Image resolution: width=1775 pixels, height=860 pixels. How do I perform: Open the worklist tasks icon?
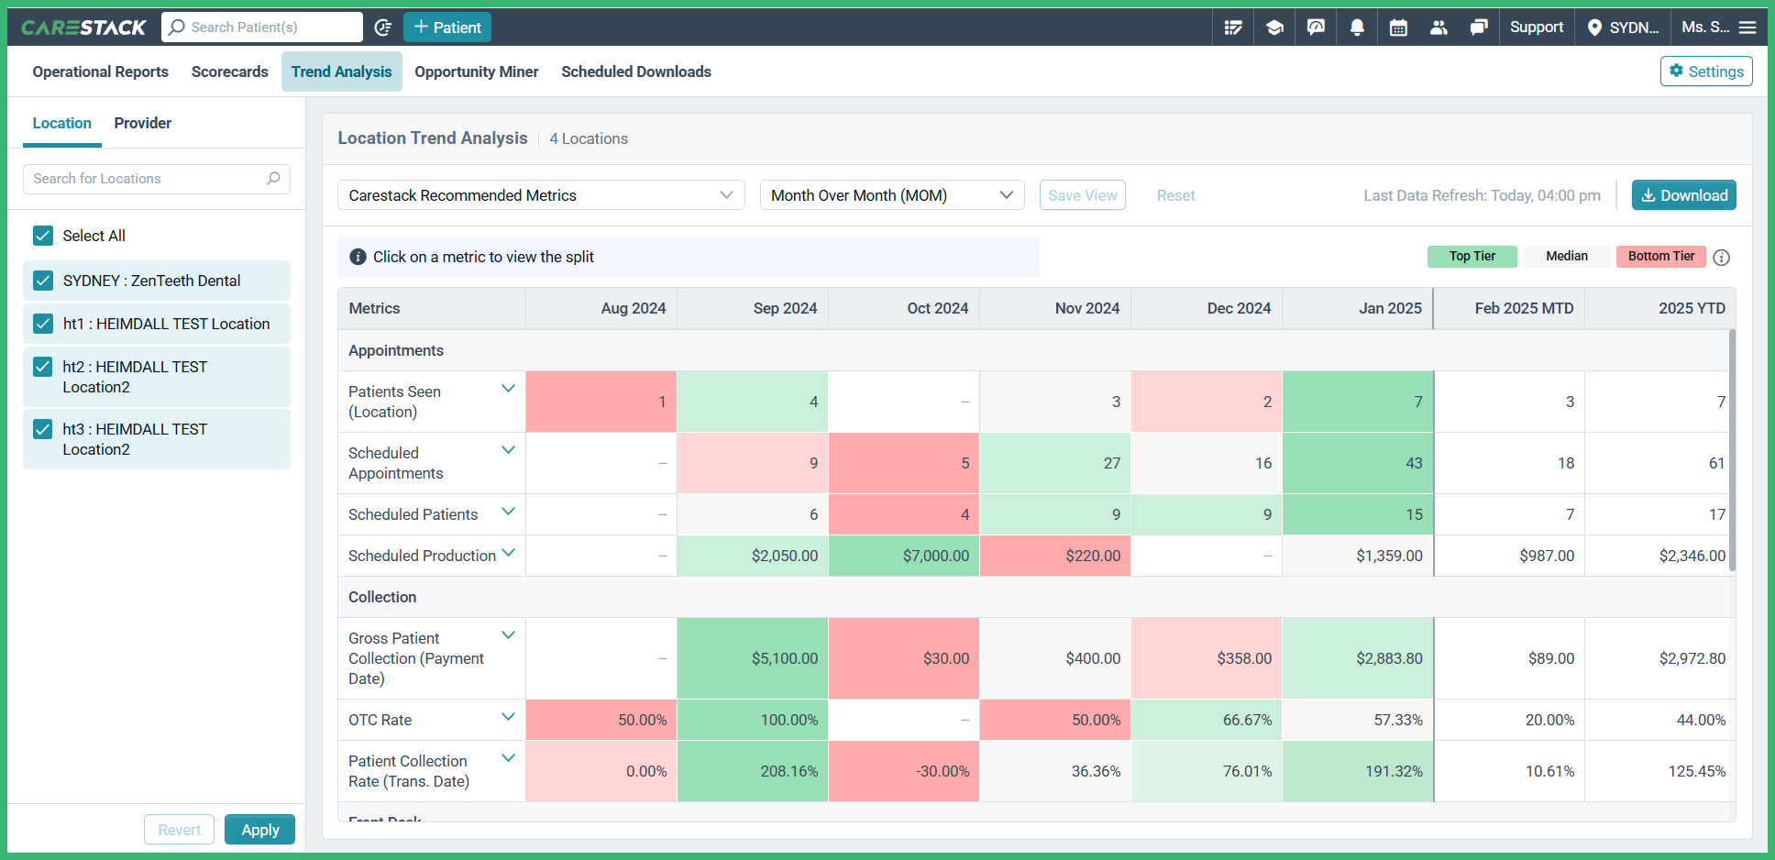click(x=1233, y=27)
